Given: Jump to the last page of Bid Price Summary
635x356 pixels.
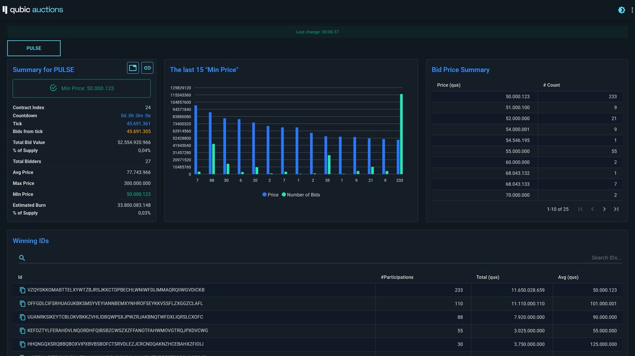Looking at the screenshot, I should 616,209.
